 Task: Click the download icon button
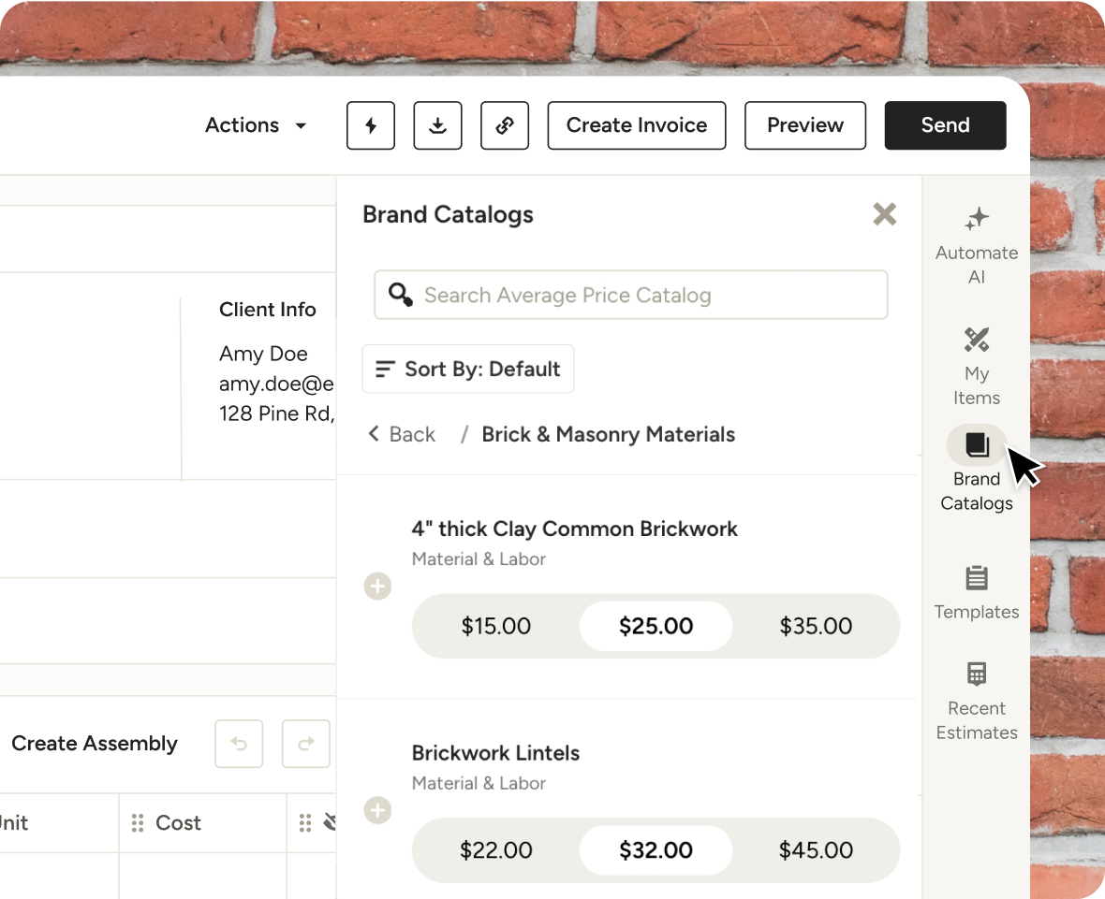coord(437,125)
